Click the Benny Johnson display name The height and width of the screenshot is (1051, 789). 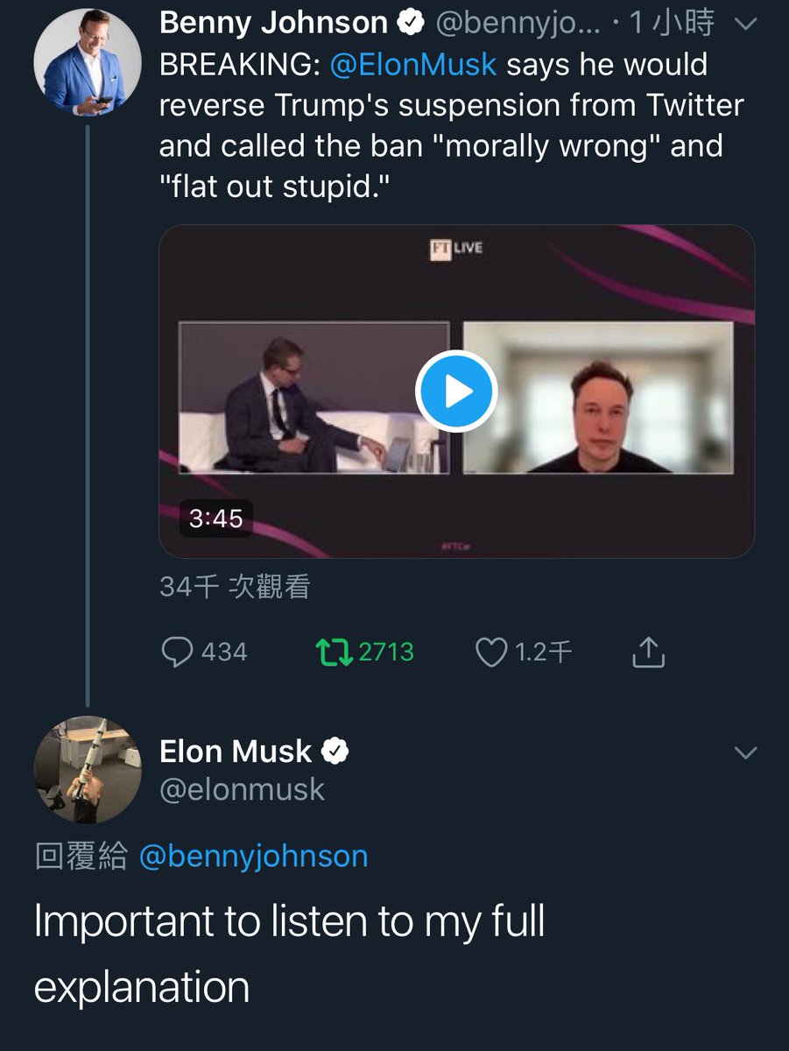point(273,24)
